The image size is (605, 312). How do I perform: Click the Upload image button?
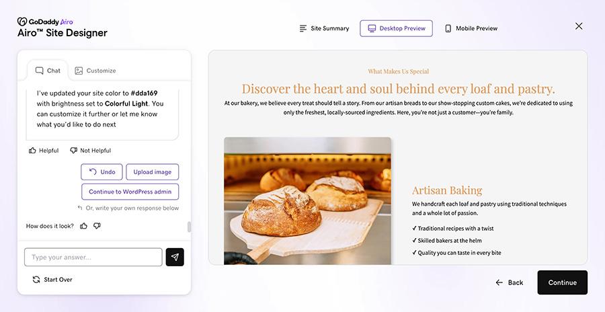pos(153,172)
